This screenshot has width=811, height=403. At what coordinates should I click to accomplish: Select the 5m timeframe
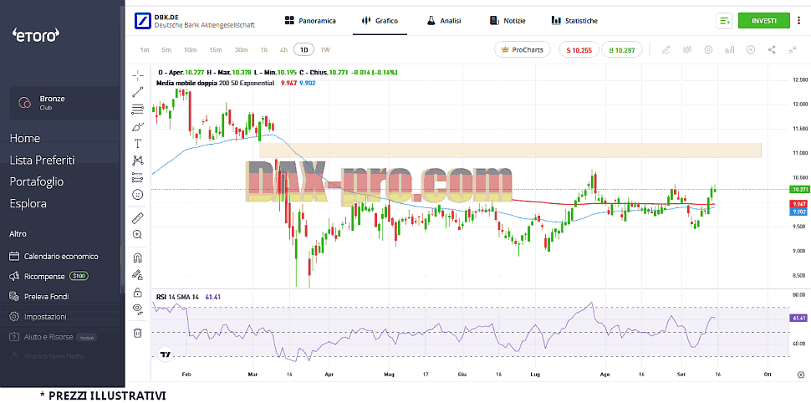point(166,49)
